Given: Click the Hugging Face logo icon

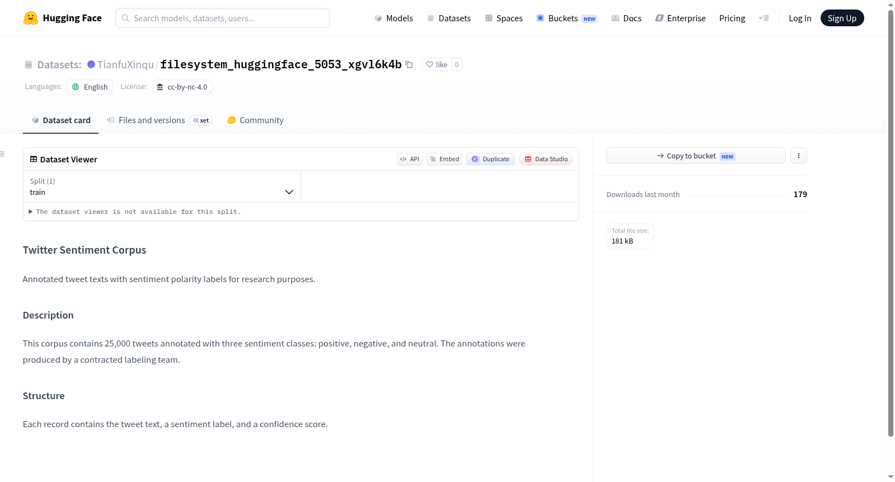Looking at the screenshot, I should pos(31,18).
